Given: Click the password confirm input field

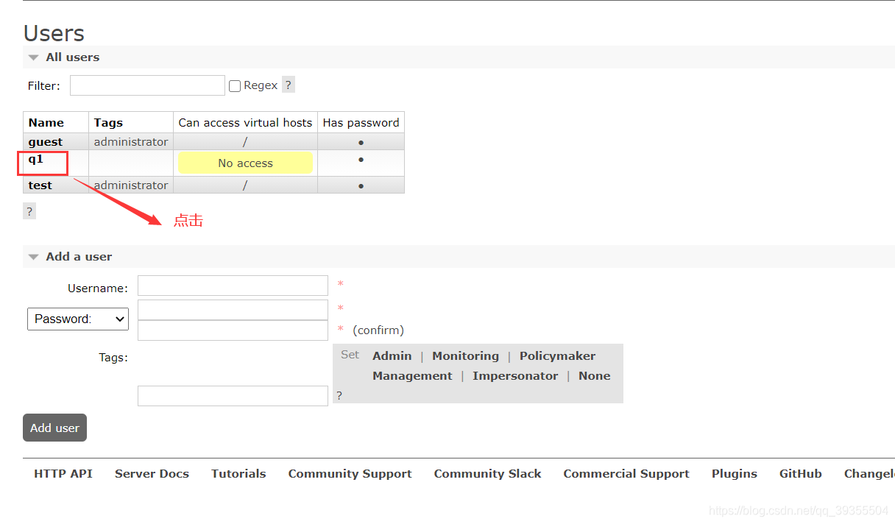Looking at the screenshot, I should pyautogui.click(x=233, y=330).
